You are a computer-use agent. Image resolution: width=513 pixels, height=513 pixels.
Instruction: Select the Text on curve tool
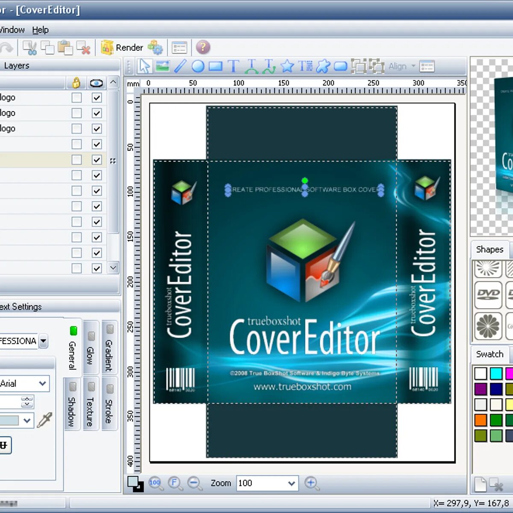pyautogui.click(x=269, y=66)
